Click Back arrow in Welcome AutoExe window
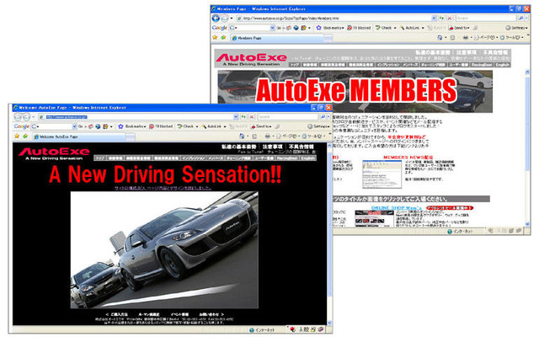 pos(18,117)
